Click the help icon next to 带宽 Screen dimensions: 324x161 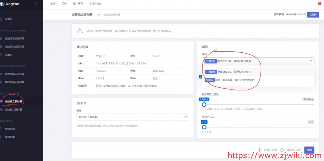click(x=86, y=86)
